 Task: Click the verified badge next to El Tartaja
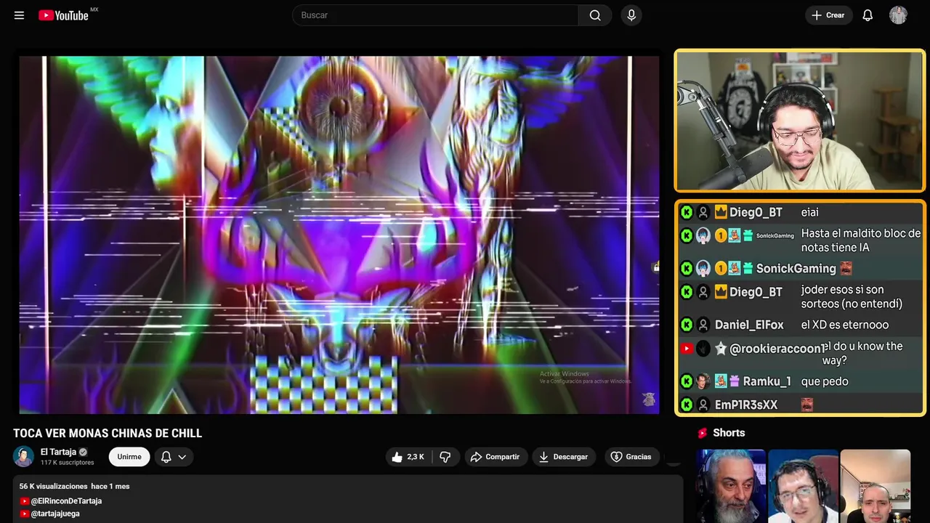pyautogui.click(x=83, y=452)
